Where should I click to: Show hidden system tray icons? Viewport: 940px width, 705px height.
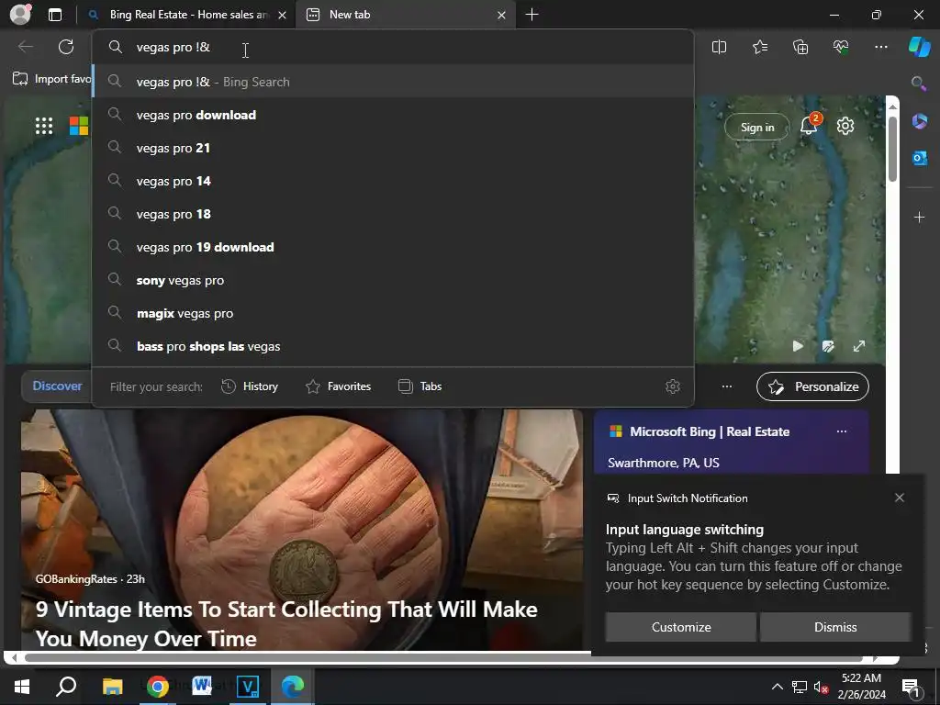coord(777,687)
